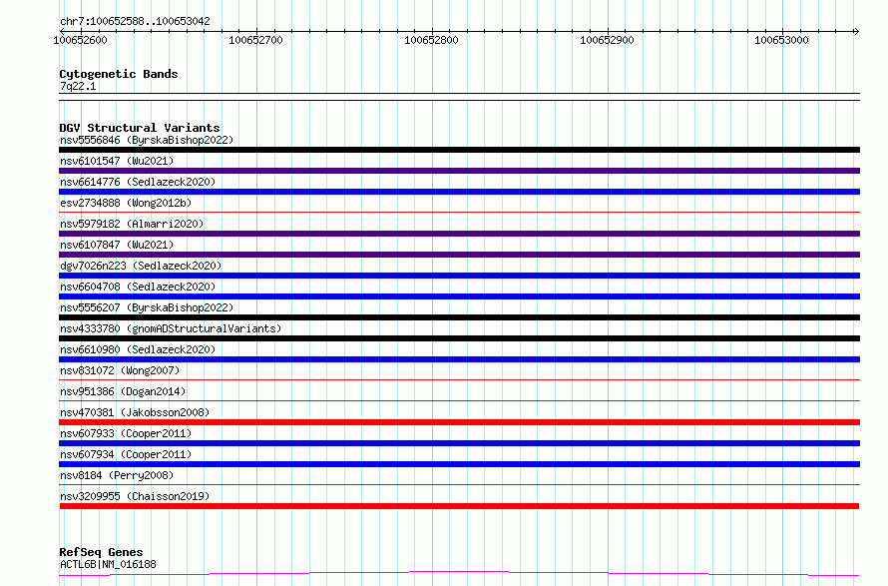Select variant nsv5556846 (ByrskaBishop2022) label
This screenshot has width=888, height=586.
147,140
